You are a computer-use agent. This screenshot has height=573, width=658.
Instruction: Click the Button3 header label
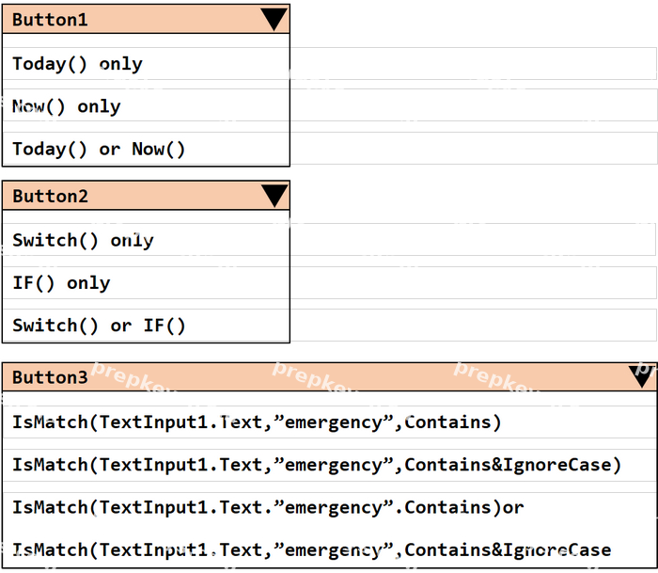[x=50, y=377]
